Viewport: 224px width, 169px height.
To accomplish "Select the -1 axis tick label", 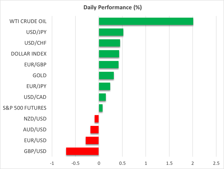I will click(x=52, y=163).
